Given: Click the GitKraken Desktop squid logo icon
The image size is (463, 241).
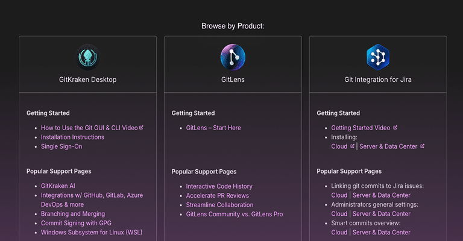Looking at the screenshot, I should (x=87, y=57).
